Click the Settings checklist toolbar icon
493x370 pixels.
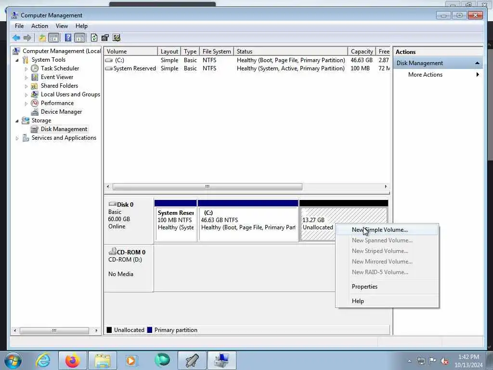[117, 38]
